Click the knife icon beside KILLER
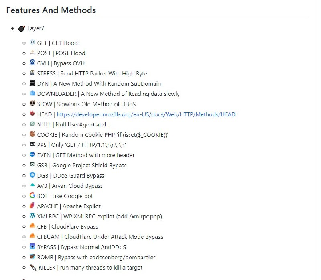The height and width of the screenshot is (280, 321). [x=32, y=267]
